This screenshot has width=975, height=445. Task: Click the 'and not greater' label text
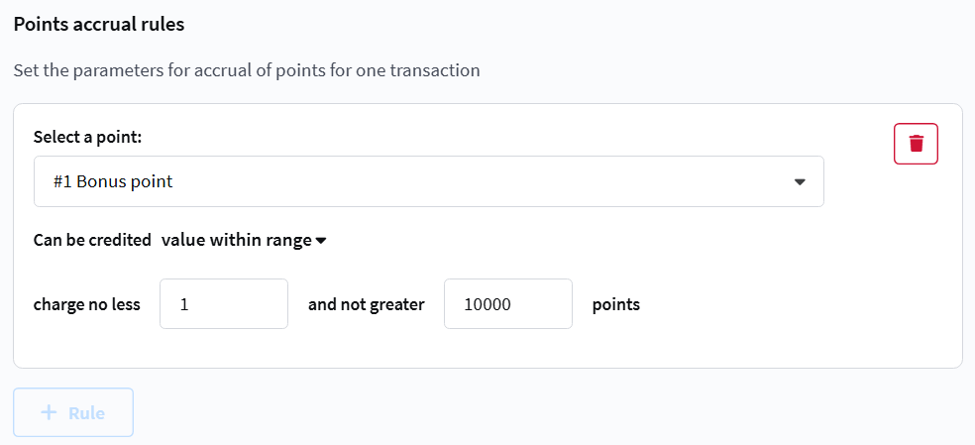pyautogui.click(x=367, y=304)
